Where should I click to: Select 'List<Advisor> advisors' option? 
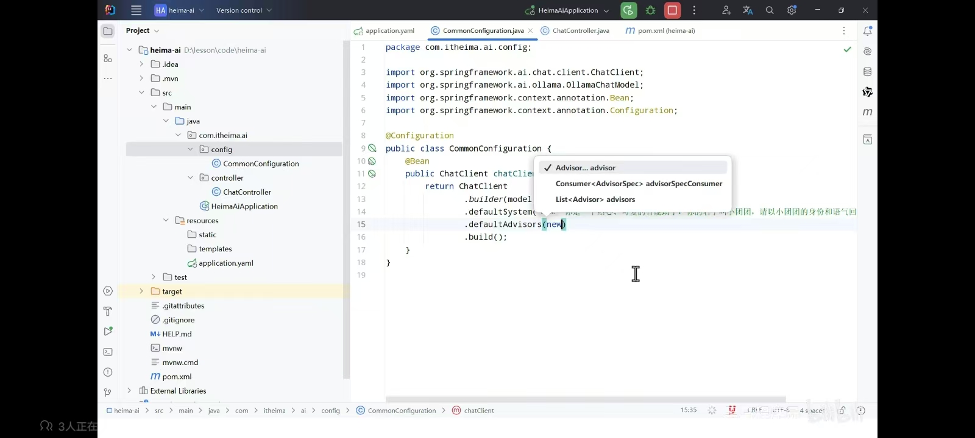[x=633, y=199]
